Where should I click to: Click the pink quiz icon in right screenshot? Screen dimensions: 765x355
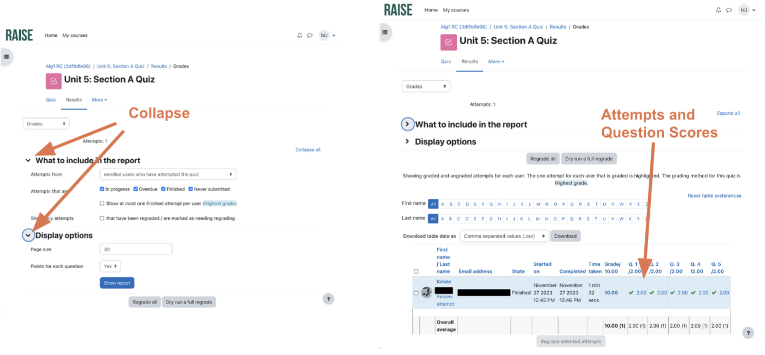pos(448,42)
